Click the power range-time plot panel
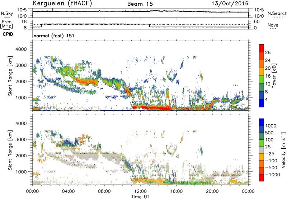The width and height of the screenshot is (287, 199). (x=140, y=76)
